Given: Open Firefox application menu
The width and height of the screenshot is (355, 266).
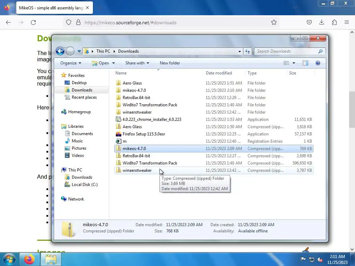Looking at the screenshot, I should (x=347, y=23).
